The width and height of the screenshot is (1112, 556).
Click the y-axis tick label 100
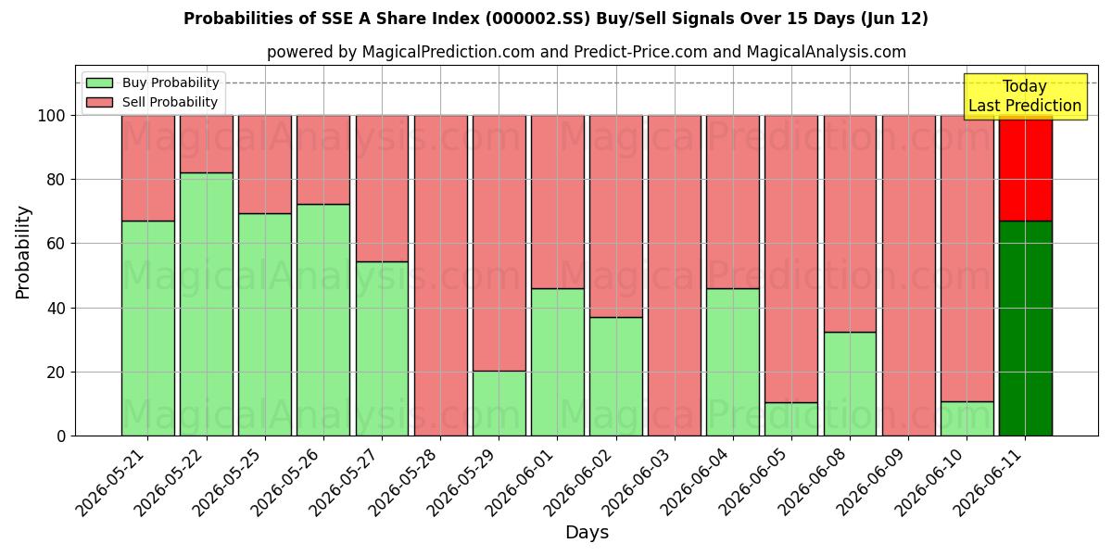tap(53, 116)
